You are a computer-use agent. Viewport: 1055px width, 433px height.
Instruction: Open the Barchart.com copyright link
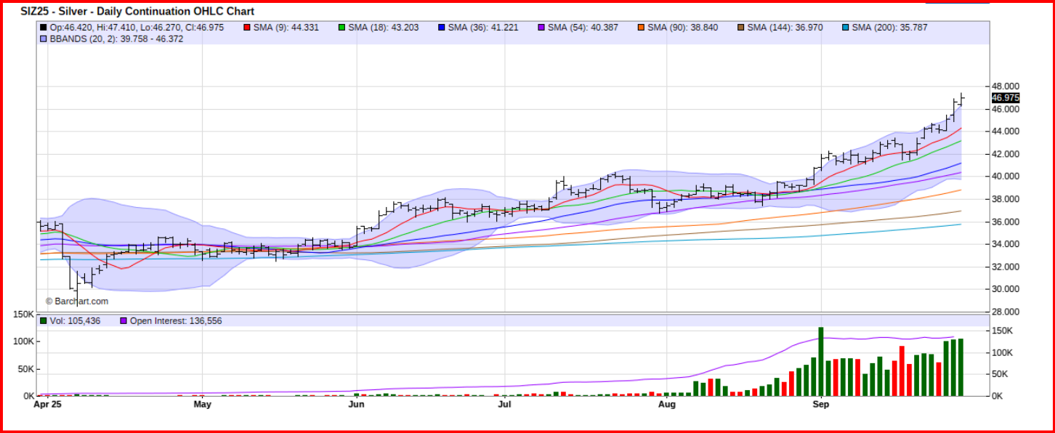click(76, 301)
